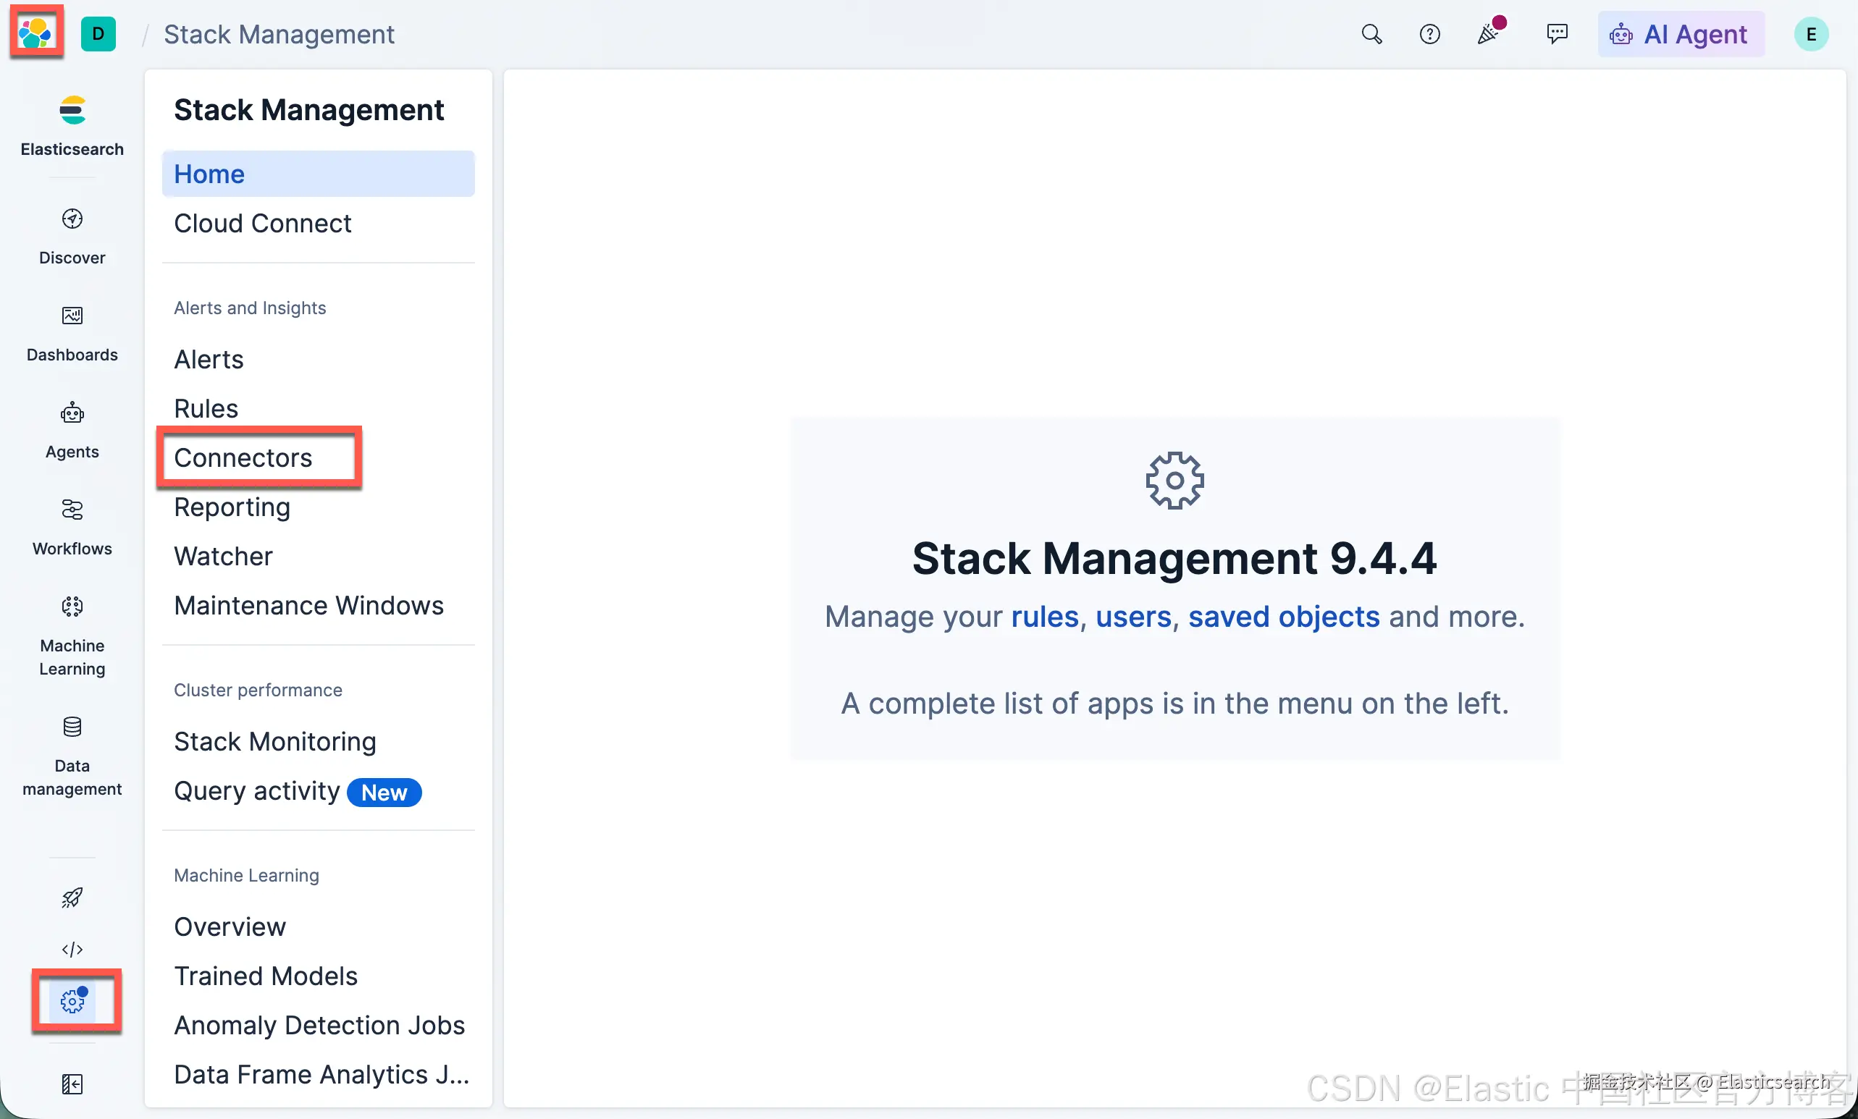Open the D space selector avatar
Image resolution: width=1858 pixels, height=1119 pixels.
tap(98, 34)
